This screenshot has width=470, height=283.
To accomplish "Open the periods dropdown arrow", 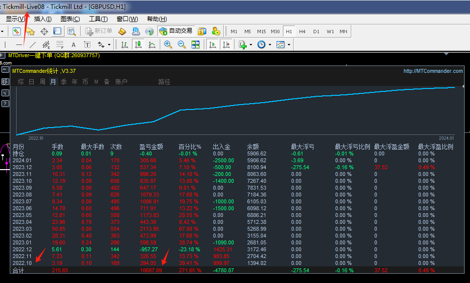I will tap(270, 45).
